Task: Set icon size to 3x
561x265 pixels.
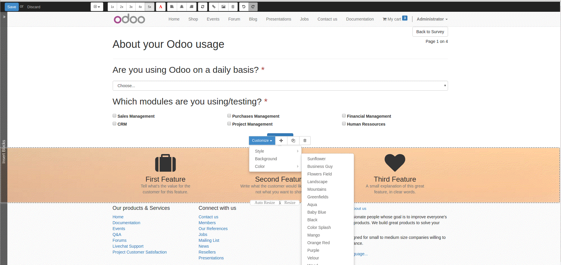Action: 131,7
